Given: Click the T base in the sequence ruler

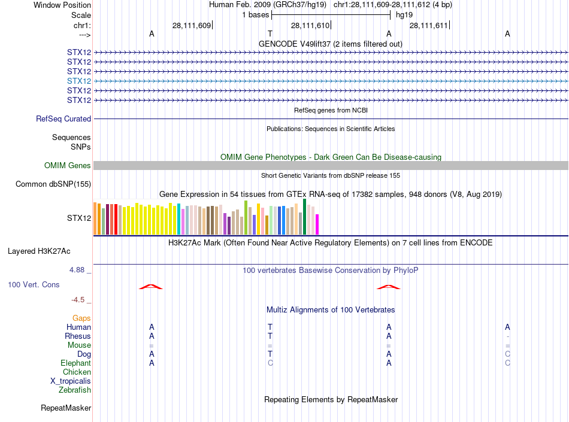Looking at the screenshot, I should pyautogui.click(x=270, y=34).
